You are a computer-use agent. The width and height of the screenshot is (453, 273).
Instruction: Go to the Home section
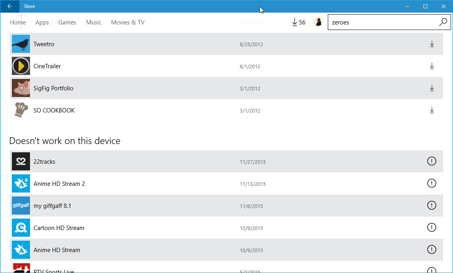(x=17, y=22)
